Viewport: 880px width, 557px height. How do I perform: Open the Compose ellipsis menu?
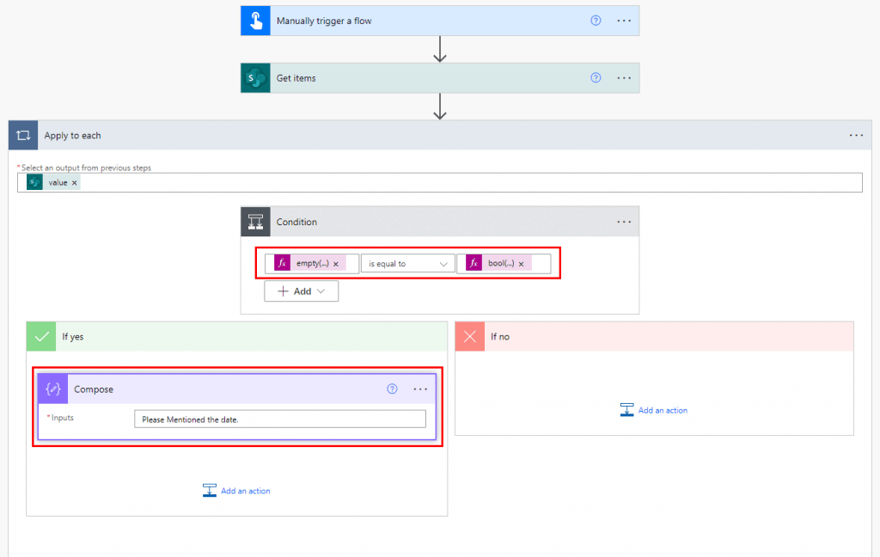tap(420, 389)
